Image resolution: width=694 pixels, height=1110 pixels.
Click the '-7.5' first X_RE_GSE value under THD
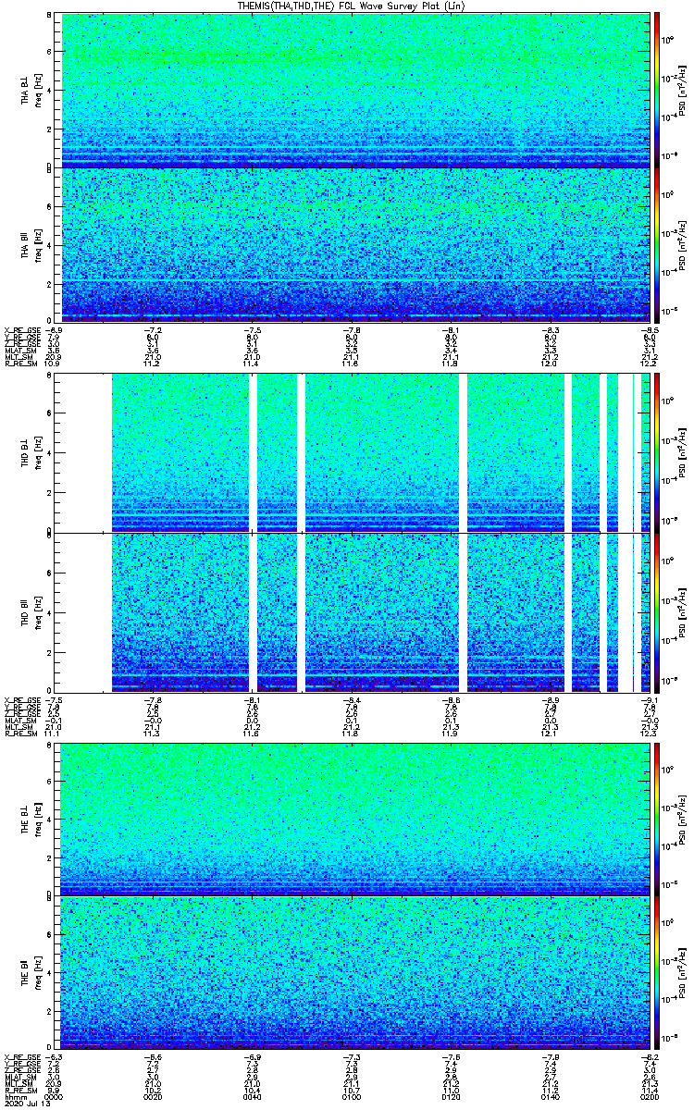[x=54, y=699]
